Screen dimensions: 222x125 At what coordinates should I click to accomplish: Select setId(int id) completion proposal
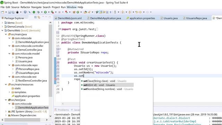[x=107, y=85]
